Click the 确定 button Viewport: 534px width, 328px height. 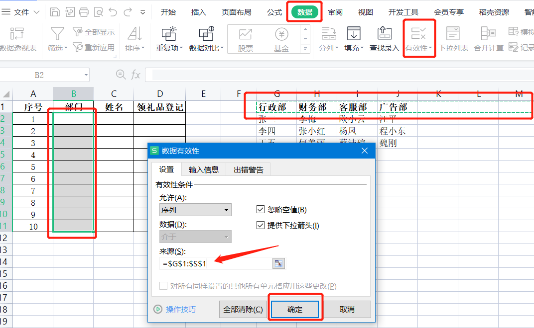(295, 309)
